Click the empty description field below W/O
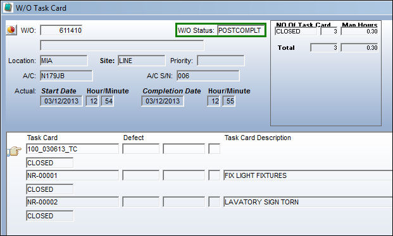Screen dimensions: 393x236 (x=122, y=45)
